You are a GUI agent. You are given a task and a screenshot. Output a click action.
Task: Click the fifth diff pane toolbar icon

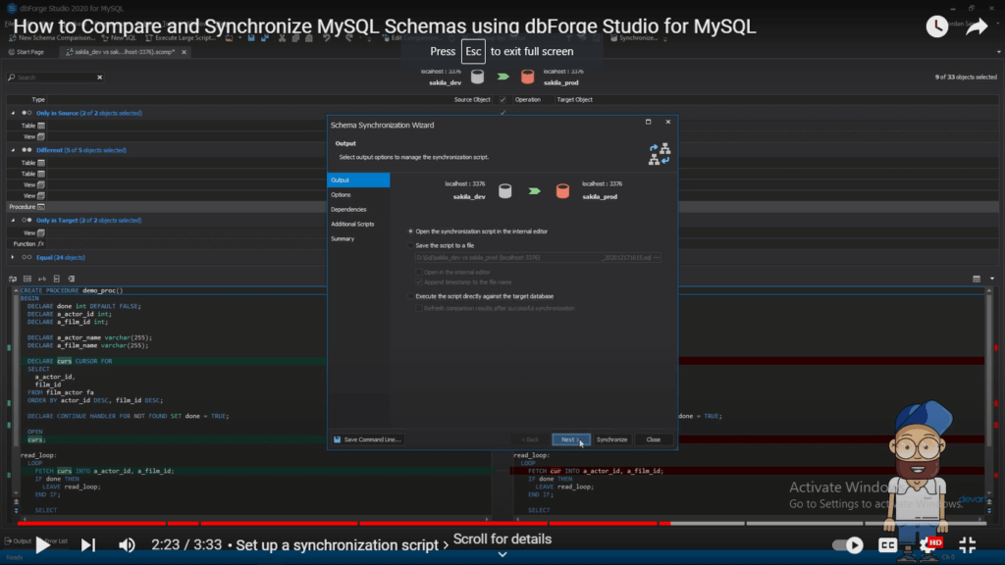[x=71, y=280]
